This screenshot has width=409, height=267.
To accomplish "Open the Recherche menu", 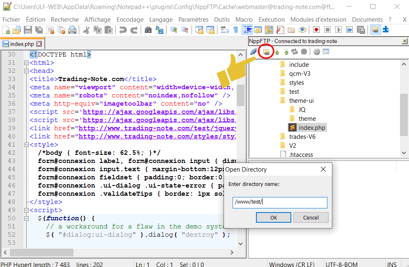I will [65, 20].
